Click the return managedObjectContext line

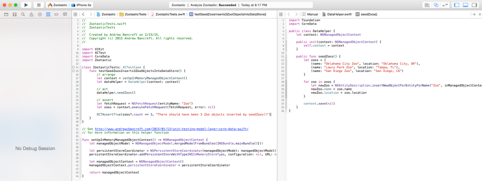(x=114, y=173)
